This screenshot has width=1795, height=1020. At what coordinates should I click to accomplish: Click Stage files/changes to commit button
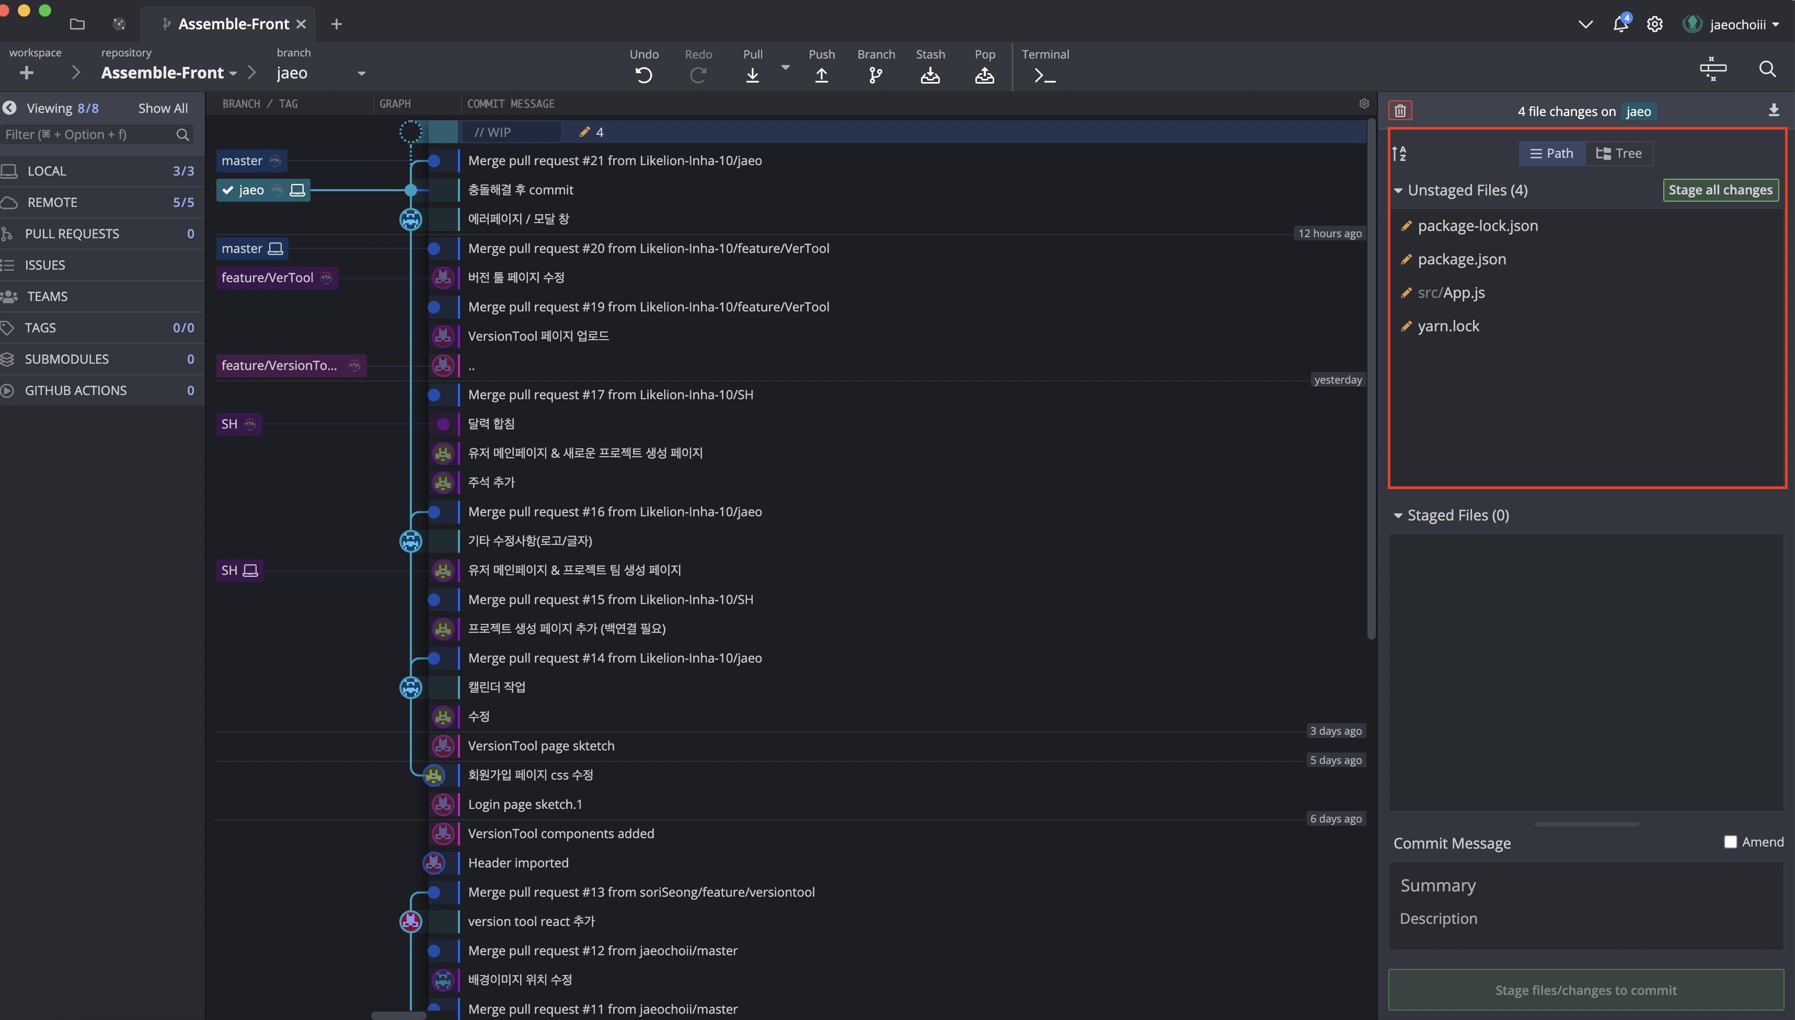coord(1585,989)
